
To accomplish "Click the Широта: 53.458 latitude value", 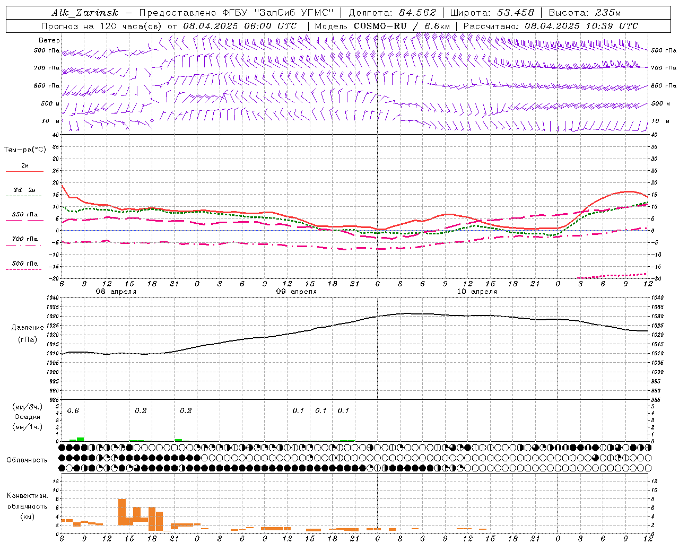I will (x=492, y=13).
